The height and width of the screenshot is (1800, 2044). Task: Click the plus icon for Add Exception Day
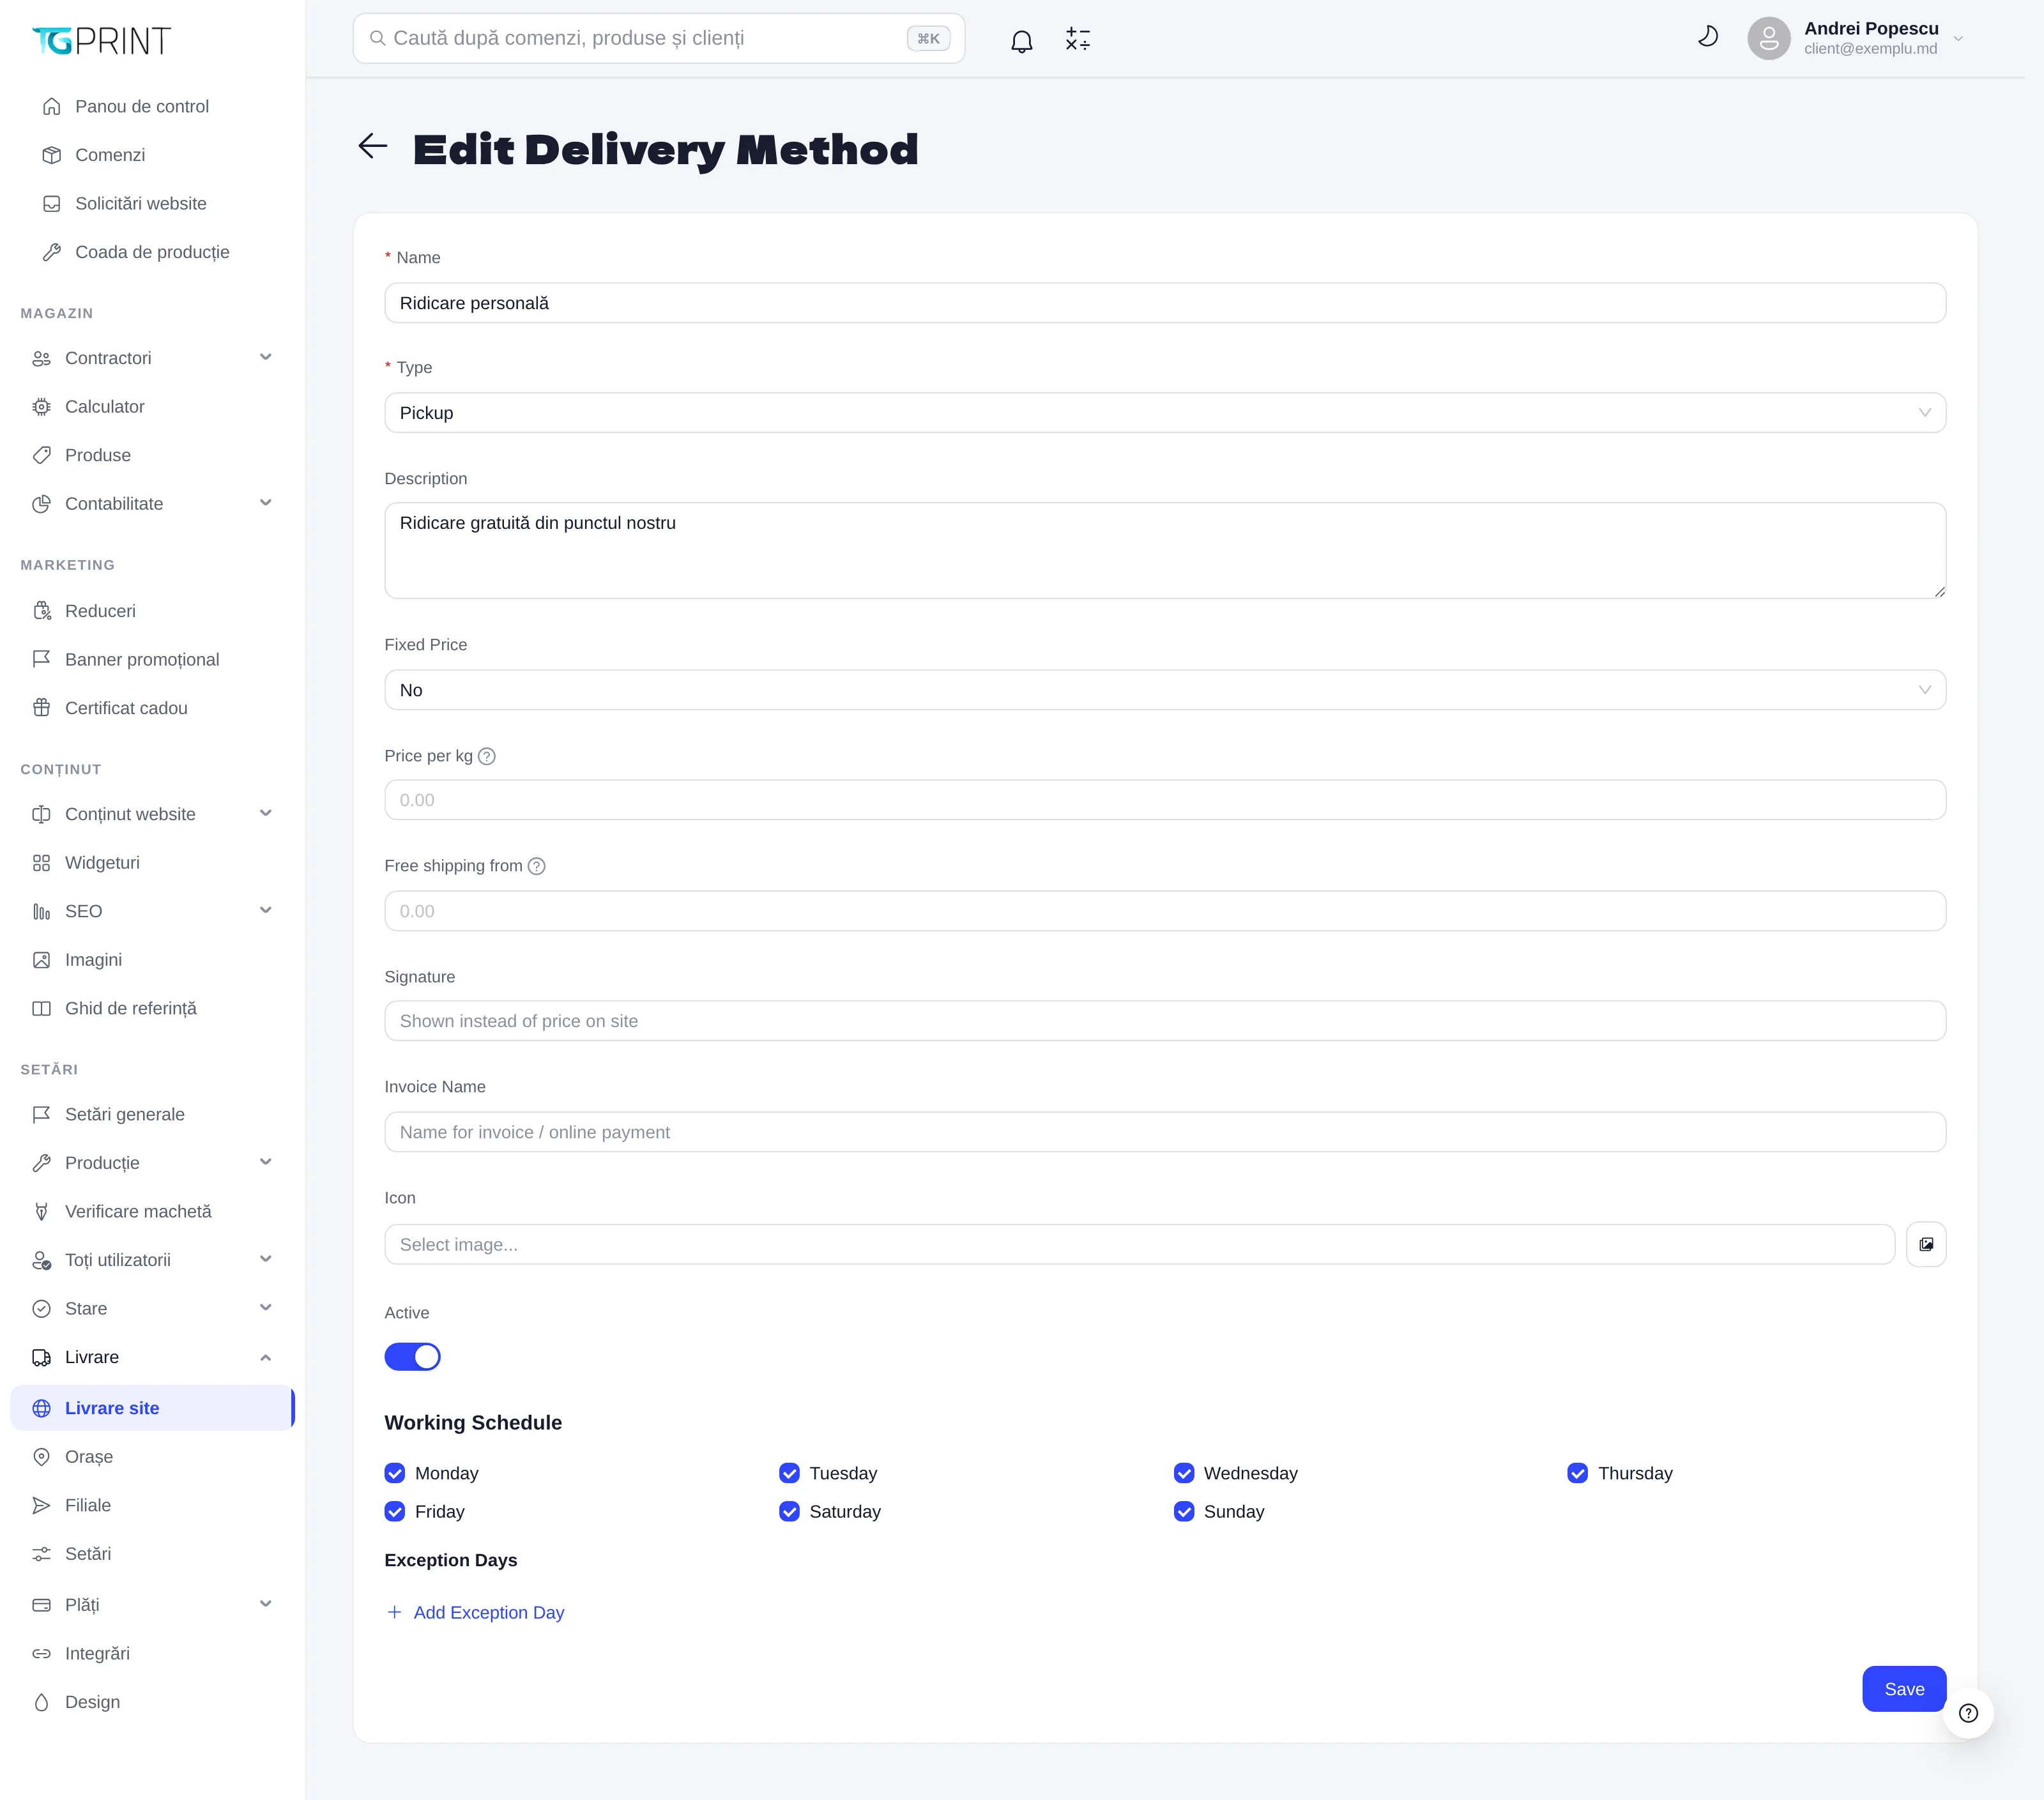click(394, 1612)
